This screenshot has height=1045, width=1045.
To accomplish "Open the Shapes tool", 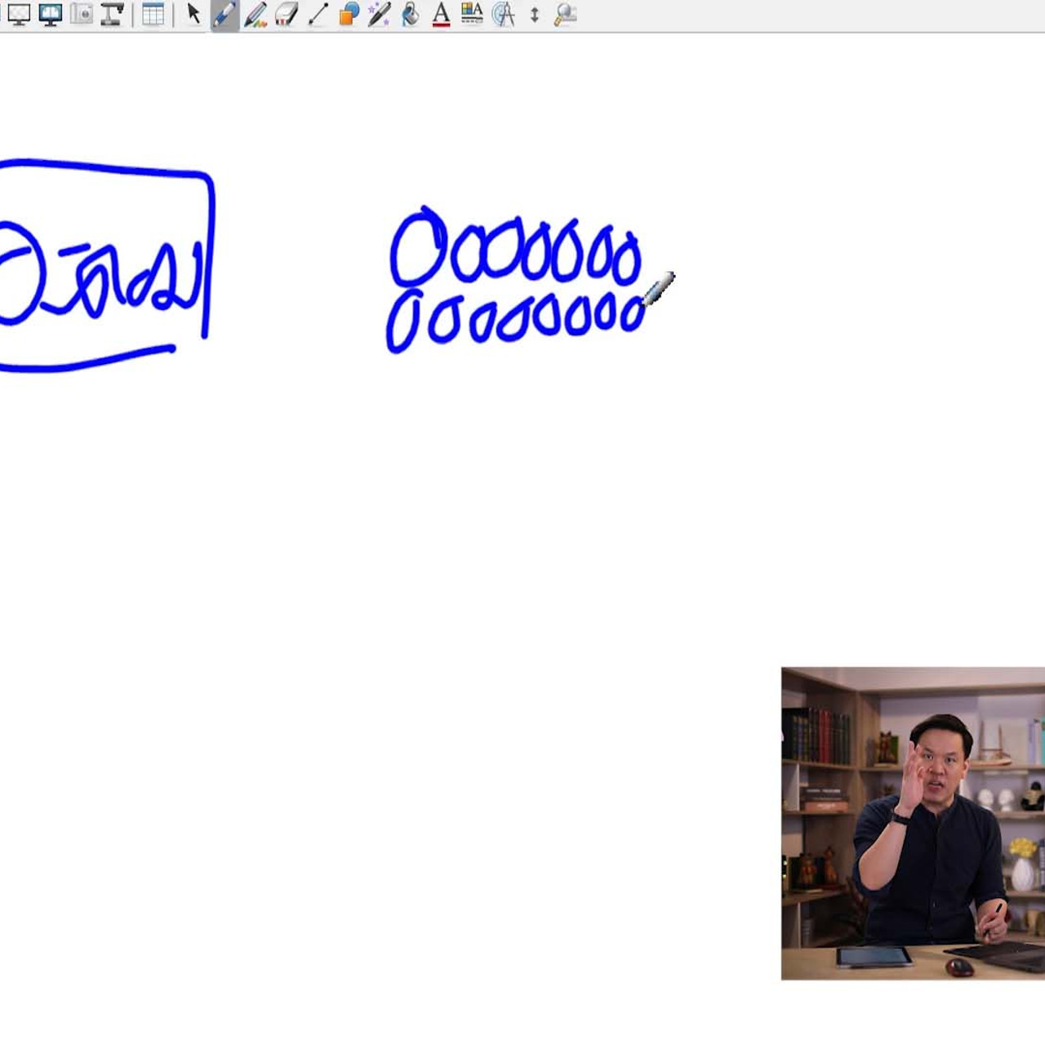I will 349,14.
